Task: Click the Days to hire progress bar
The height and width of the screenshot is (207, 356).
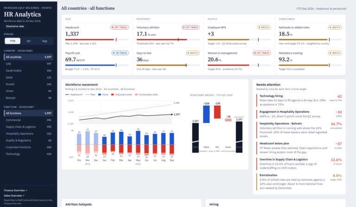Action: pos(168,65)
